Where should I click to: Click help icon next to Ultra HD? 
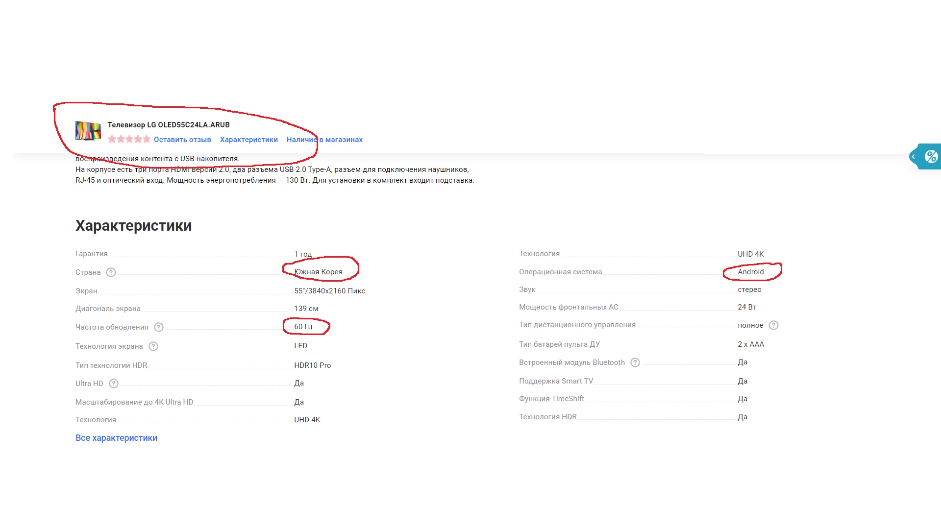pyautogui.click(x=114, y=384)
